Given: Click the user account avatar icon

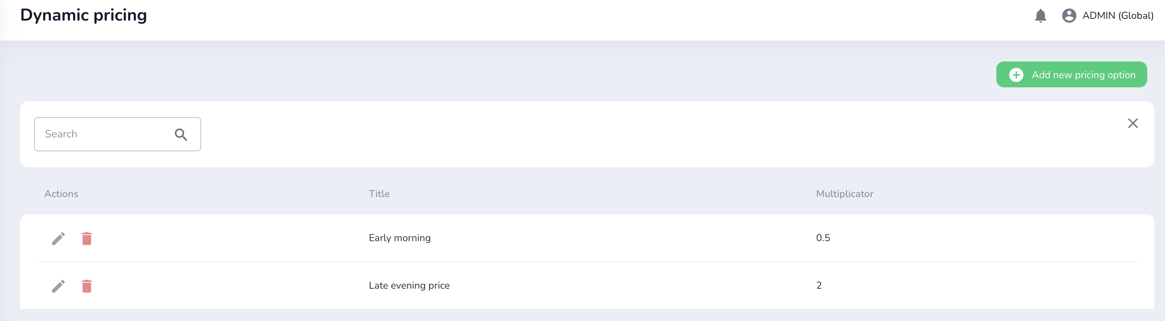Looking at the screenshot, I should point(1069,16).
